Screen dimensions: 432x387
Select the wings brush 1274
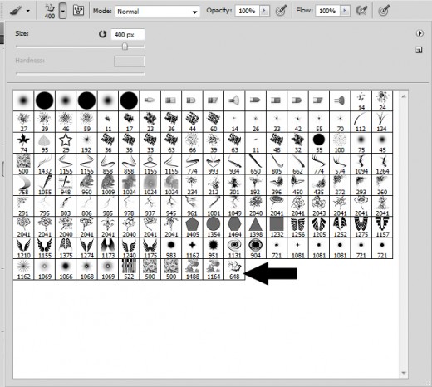coord(86,248)
